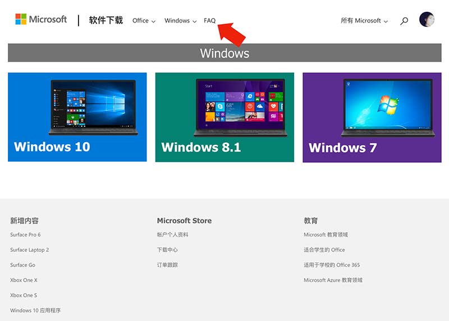Image resolution: width=449 pixels, height=321 pixels.
Task: Open 帐户个人资料 under Microsoft Store
Action: (173, 235)
